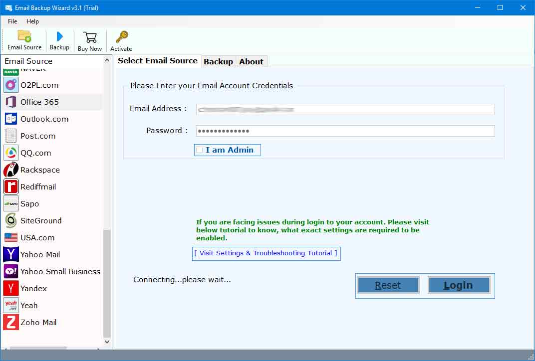Screen dimensions: 535x361
Task: Select the Yandex list entry text
Action: pyautogui.click(x=34, y=288)
